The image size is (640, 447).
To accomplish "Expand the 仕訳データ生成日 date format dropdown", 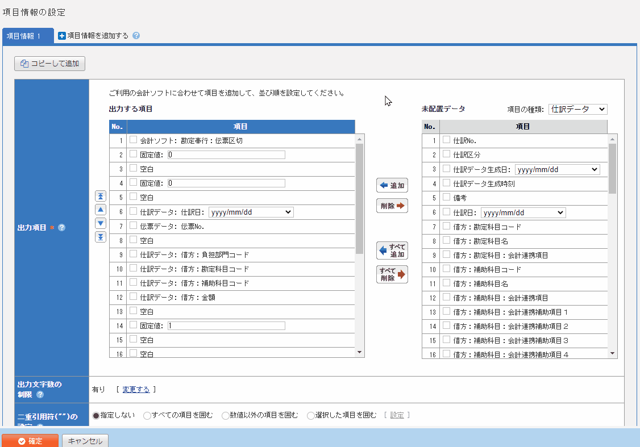I will click(557, 169).
